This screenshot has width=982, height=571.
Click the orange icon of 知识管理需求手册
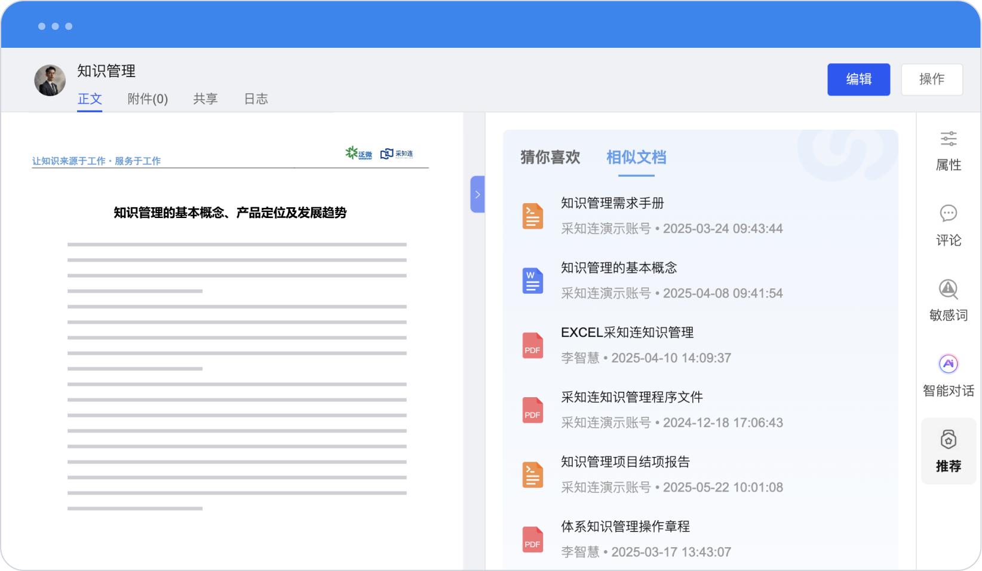[x=533, y=216]
